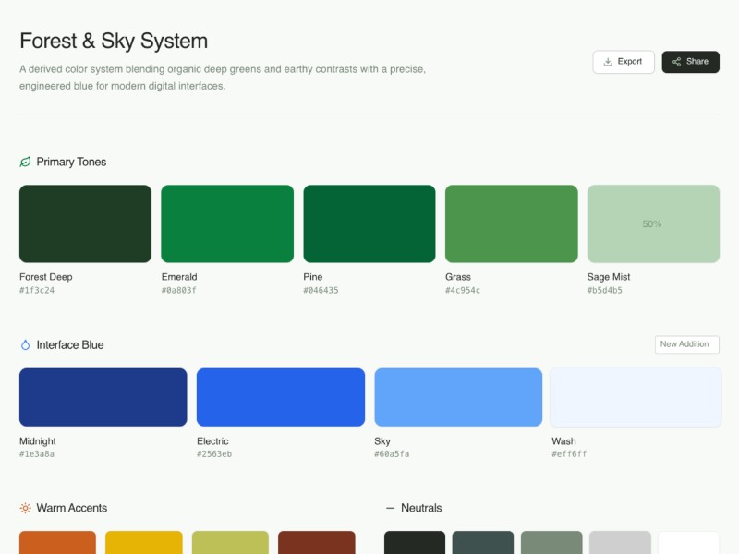Click the 50% opacity badge on Sage Mist
This screenshot has height=554, width=739.
(x=651, y=223)
